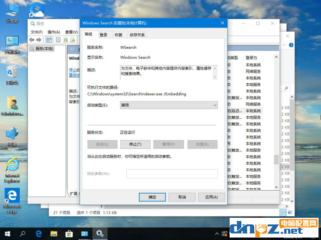Open the 控制面板 desktop icon
This screenshot has width=321, height=240.
12,45
